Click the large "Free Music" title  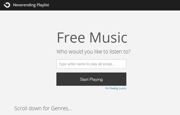point(92,37)
